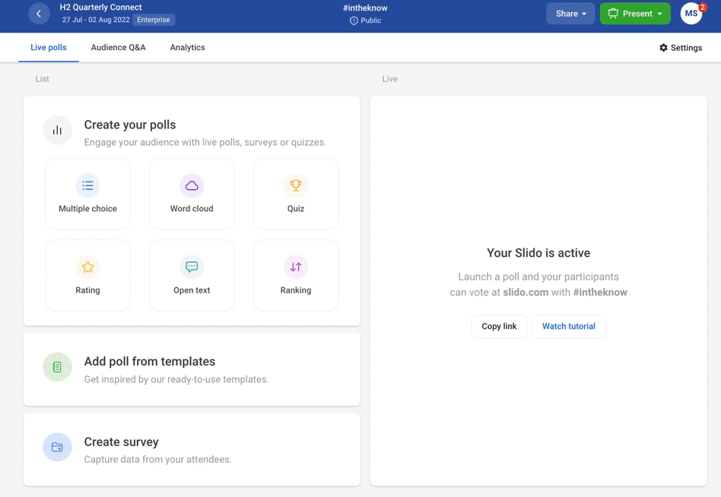Click the #intheknow event code in header

[x=365, y=8]
